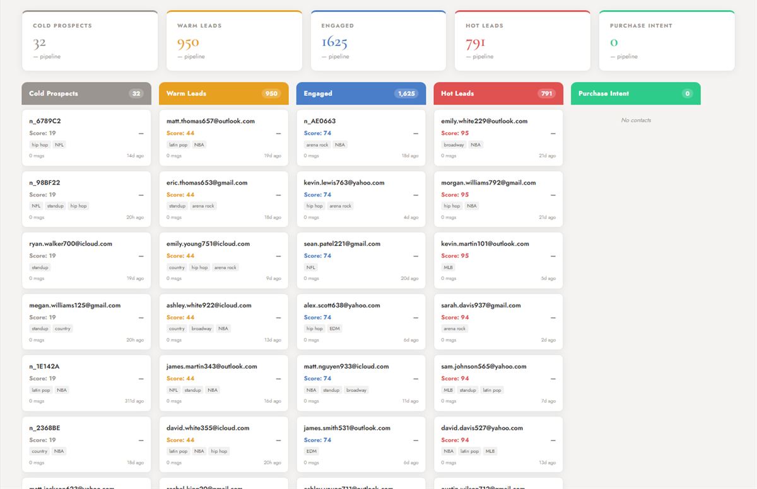Open contact ryan.walker700@icloud.com

tap(86, 260)
